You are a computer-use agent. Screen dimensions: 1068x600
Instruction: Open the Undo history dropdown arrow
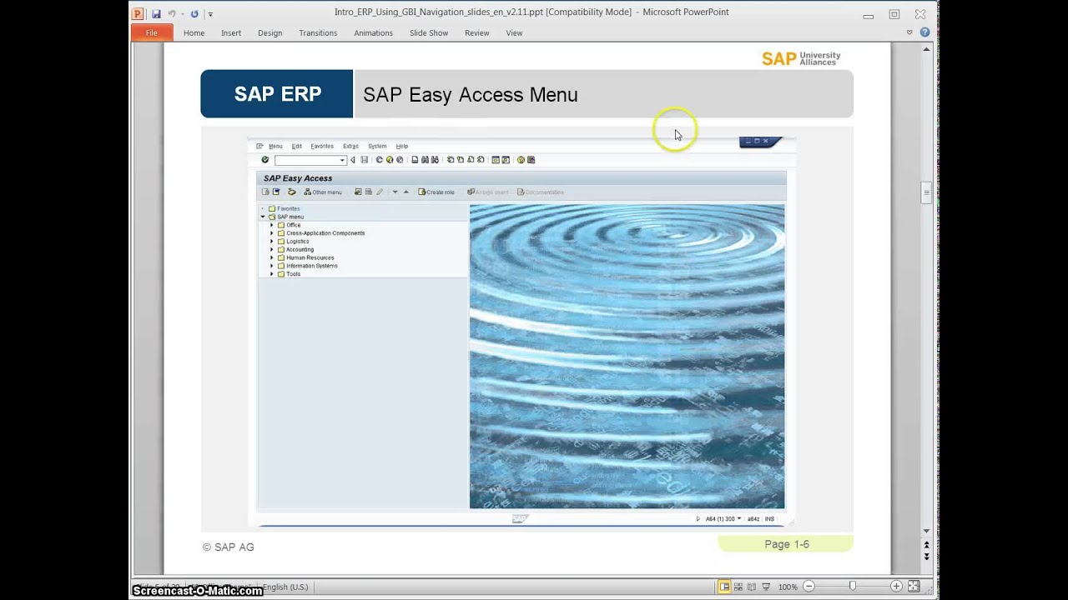pos(181,13)
